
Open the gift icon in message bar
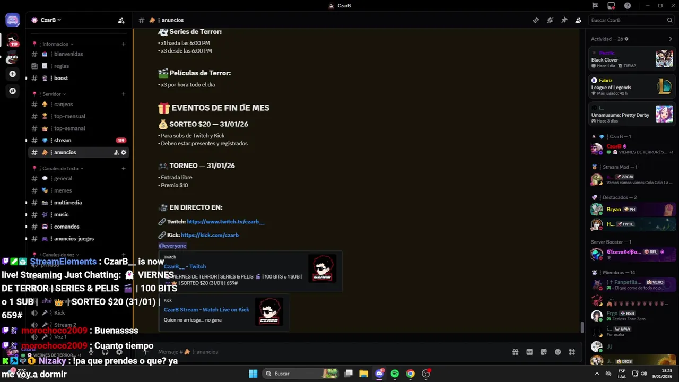(x=515, y=352)
